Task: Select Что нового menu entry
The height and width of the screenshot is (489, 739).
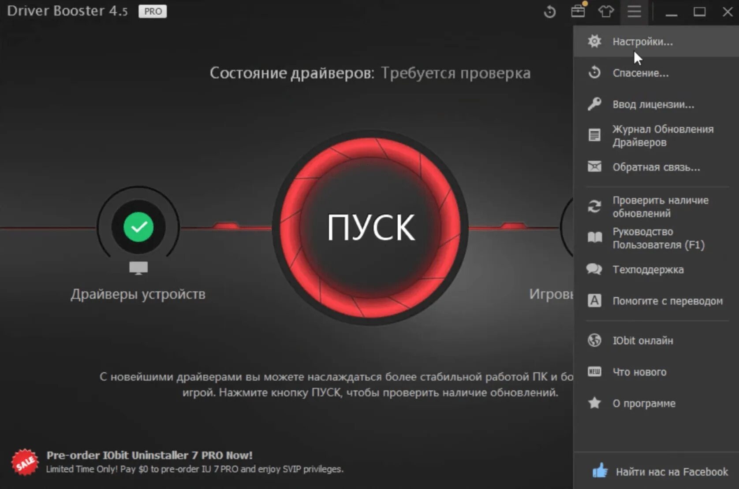Action: pos(656,371)
